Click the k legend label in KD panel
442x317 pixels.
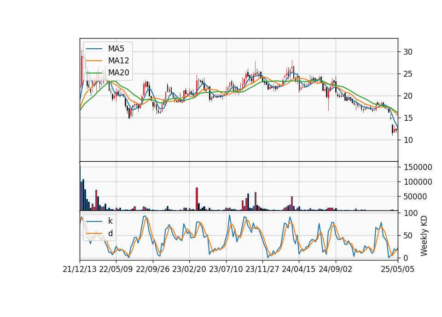[x=110, y=221]
